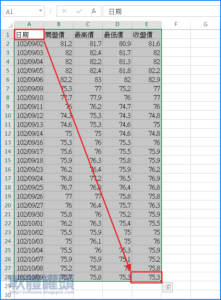Click cell C24 with value 76.1
This screenshot has width=221, height=300.
[88, 241]
